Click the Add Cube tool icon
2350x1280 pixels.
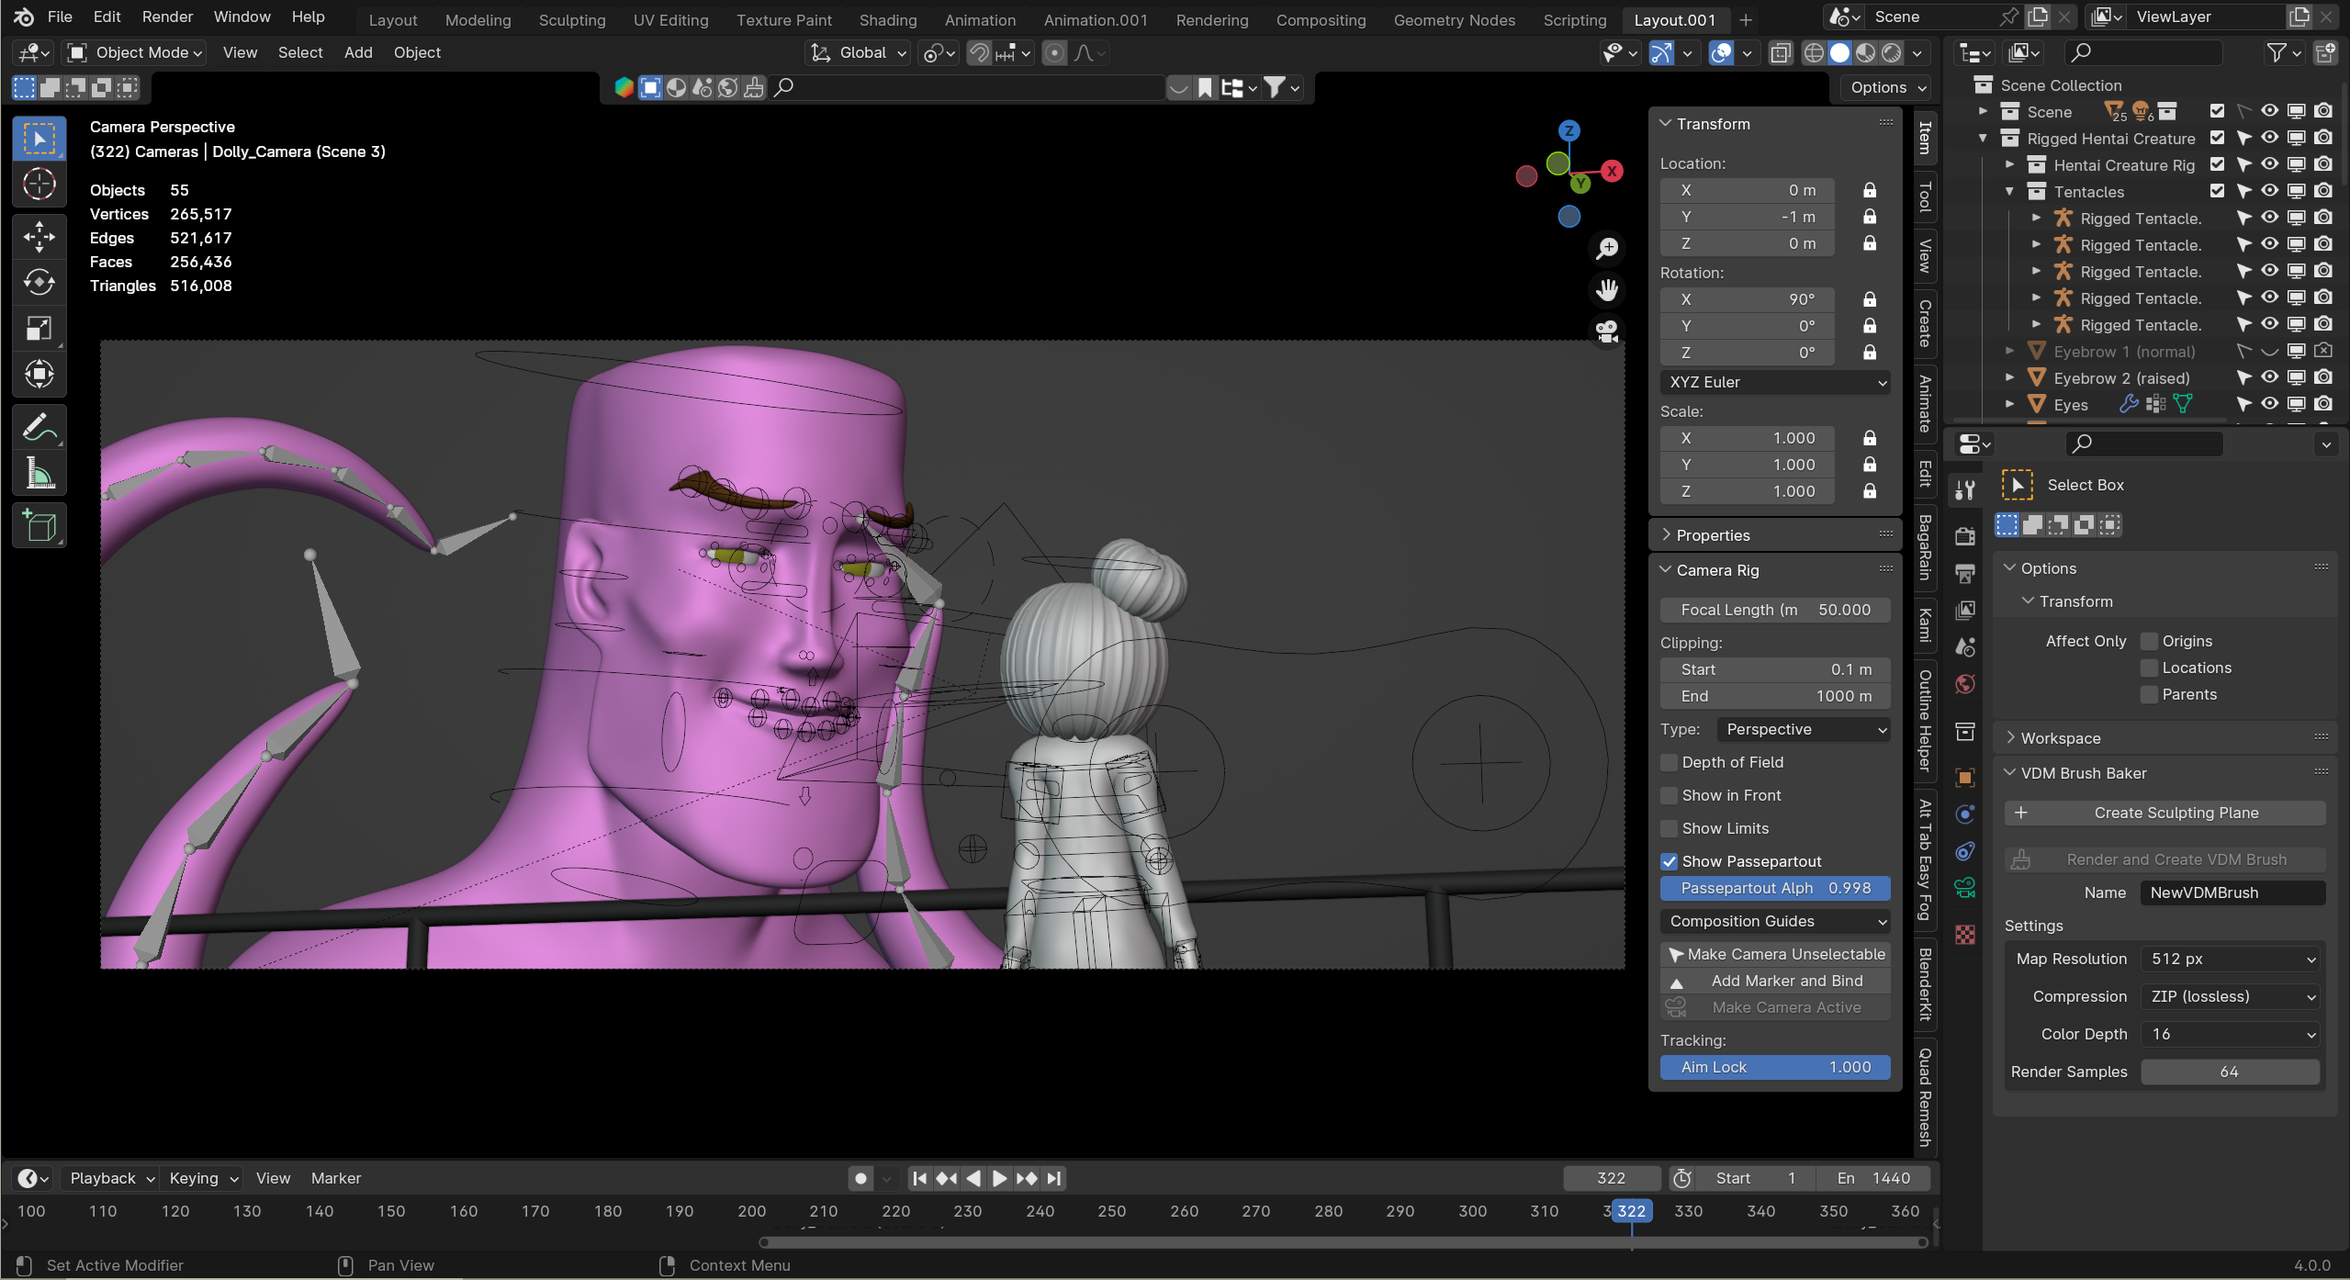pyautogui.click(x=39, y=526)
